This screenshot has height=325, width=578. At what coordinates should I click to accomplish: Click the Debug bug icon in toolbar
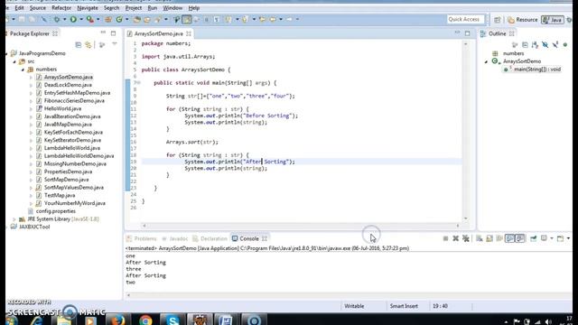(x=56, y=19)
